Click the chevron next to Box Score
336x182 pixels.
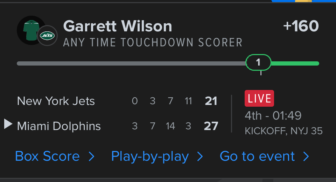pyautogui.click(x=92, y=157)
